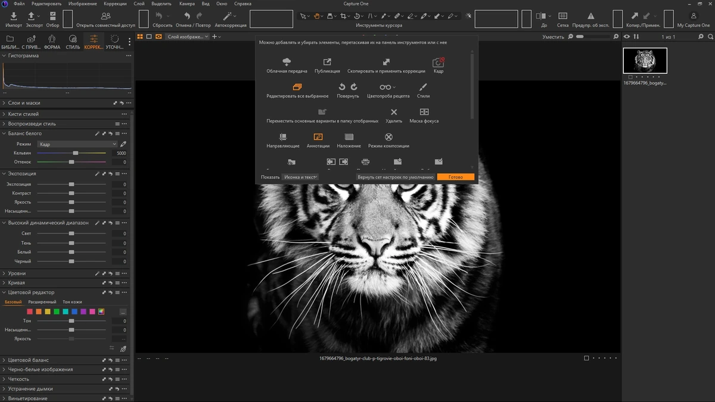Viewport: 715px width, 402px height.
Task: Switch viewer to single-image view mode
Action: (x=150, y=36)
